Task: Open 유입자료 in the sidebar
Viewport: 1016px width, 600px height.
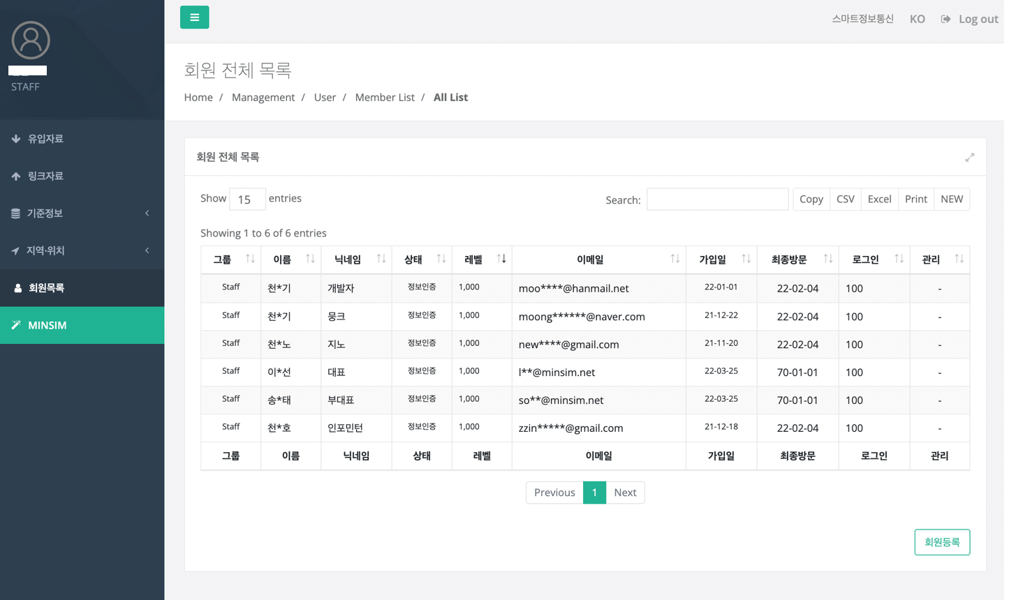Action: tap(82, 139)
